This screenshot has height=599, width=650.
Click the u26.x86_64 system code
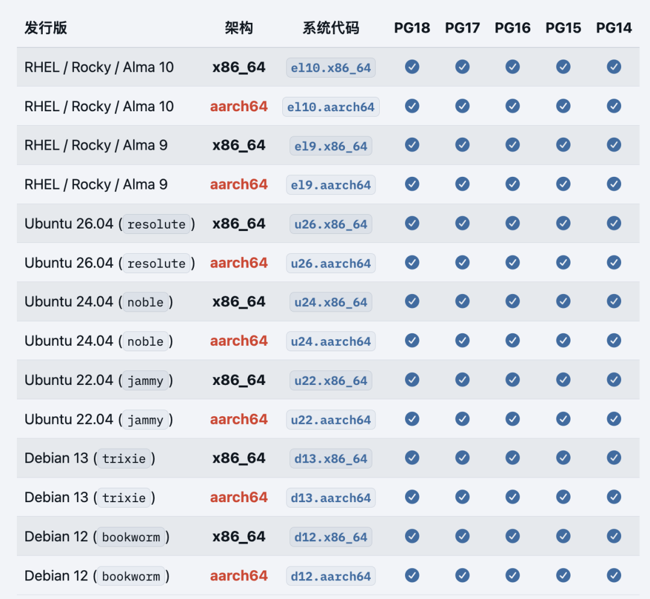pyautogui.click(x=331, y=224)
